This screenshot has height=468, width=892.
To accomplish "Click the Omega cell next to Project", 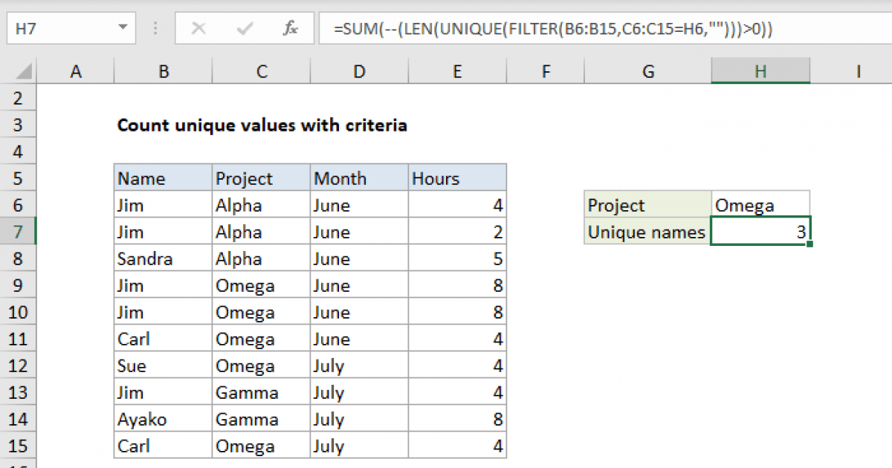I will 760,206.
